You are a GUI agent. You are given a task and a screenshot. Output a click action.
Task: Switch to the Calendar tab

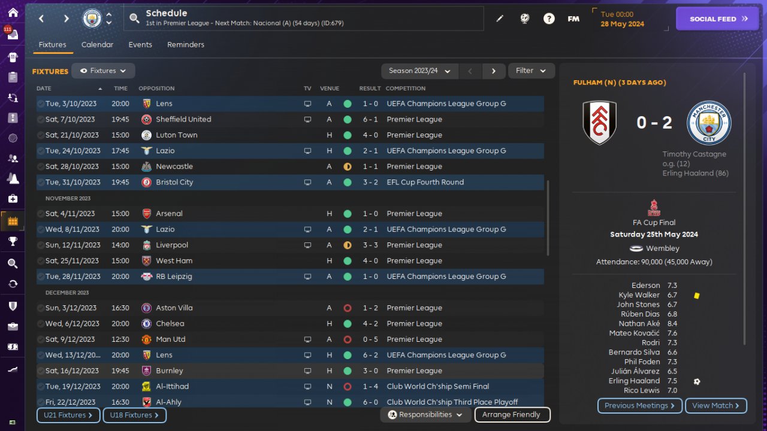click(97, 45)
